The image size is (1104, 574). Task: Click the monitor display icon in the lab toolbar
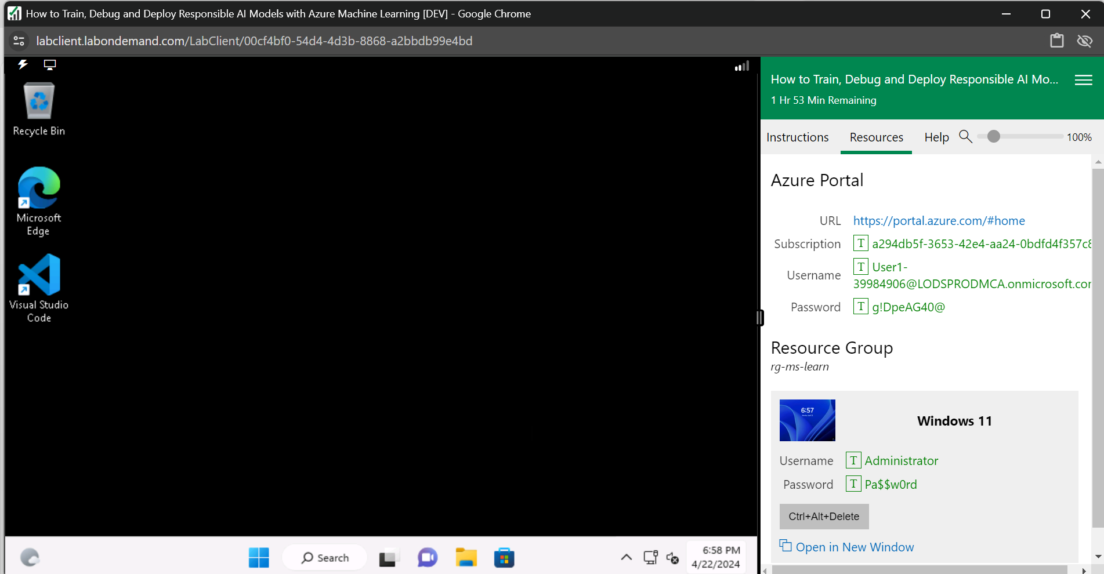point(50,65)
